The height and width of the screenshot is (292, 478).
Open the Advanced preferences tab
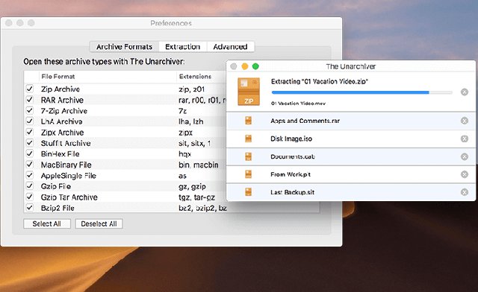pyautogui.click(x=230, y=47)
